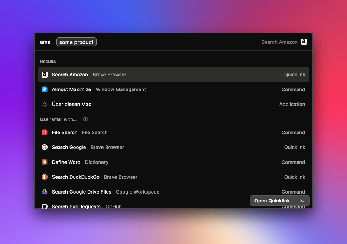Click the Search Pull Requests link
Viewport: 347px width, 244px height.
(x=149, y=206)
